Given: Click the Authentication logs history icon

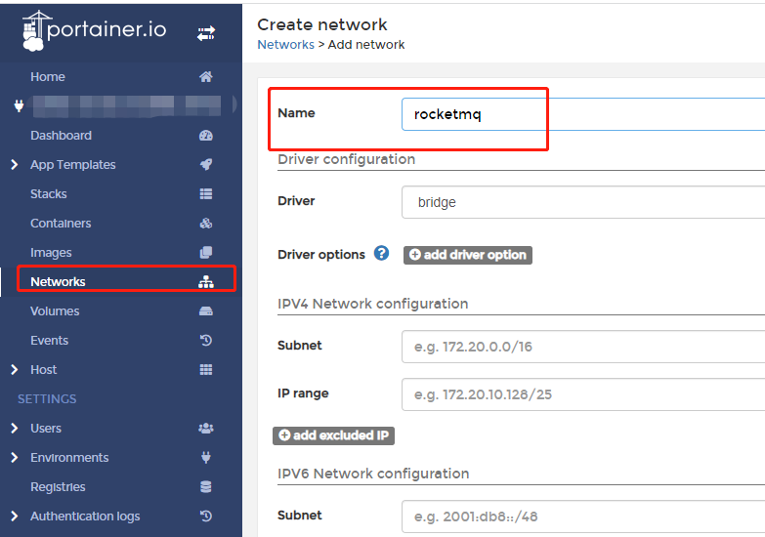Looking at the screenshot, I should [x=206, y=516].
